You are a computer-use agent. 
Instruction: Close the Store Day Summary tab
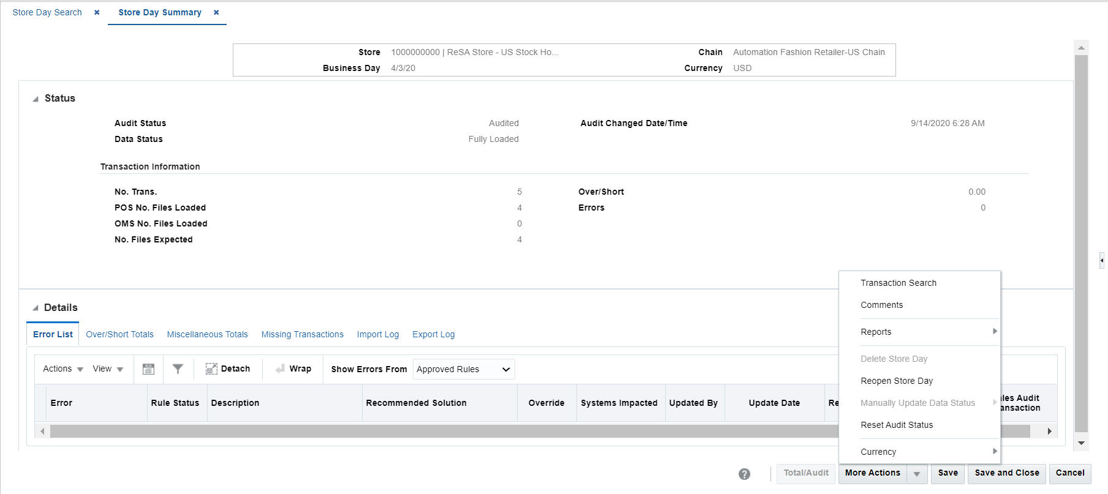pos(216,12)
